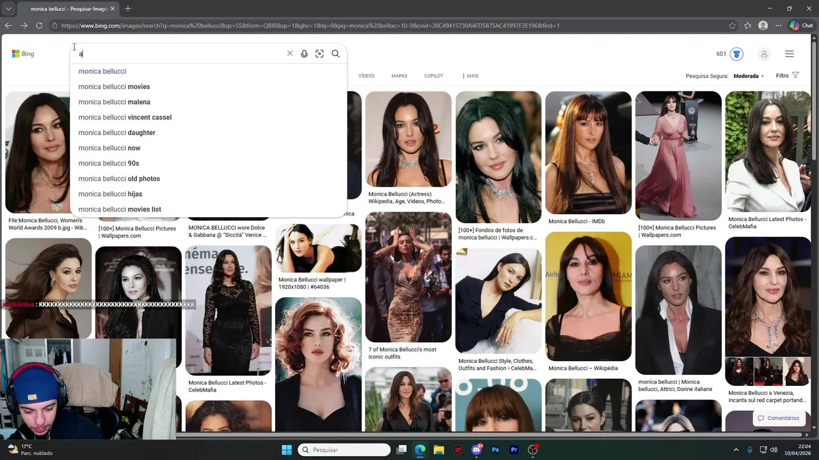
Task: Open the Windows Start menu
Action: point(287,450)
